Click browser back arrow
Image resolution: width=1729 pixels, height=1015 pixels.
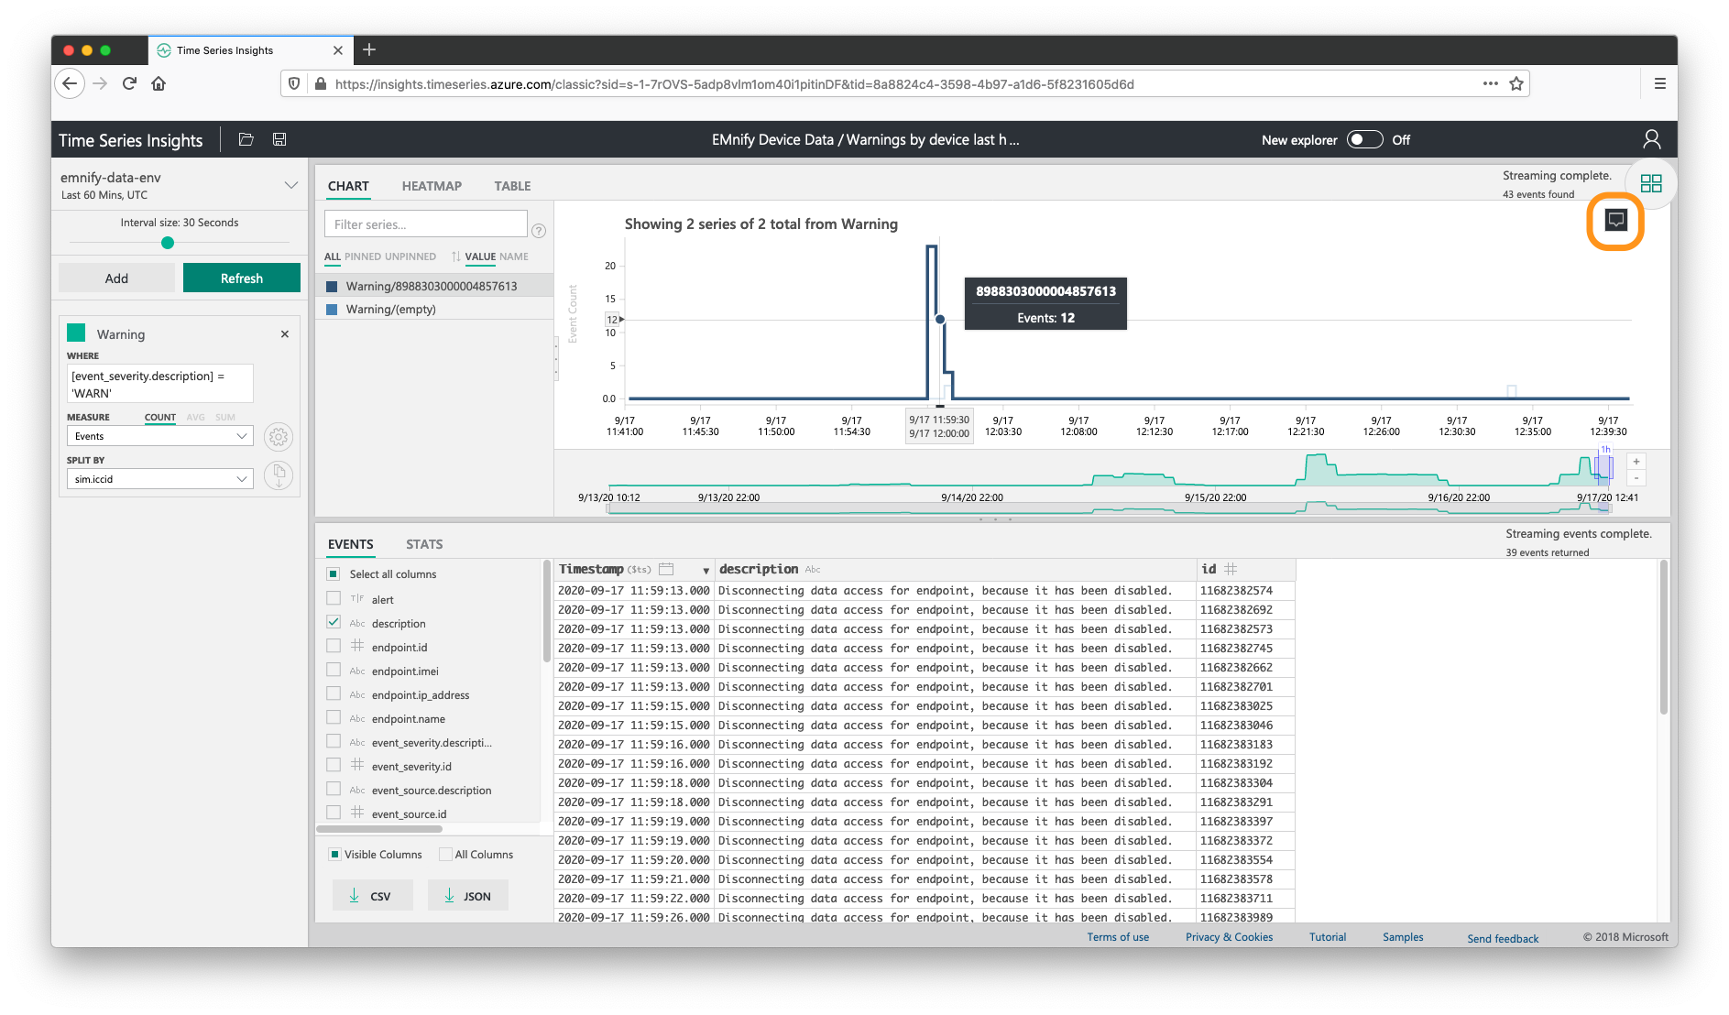tap(71, 83)
